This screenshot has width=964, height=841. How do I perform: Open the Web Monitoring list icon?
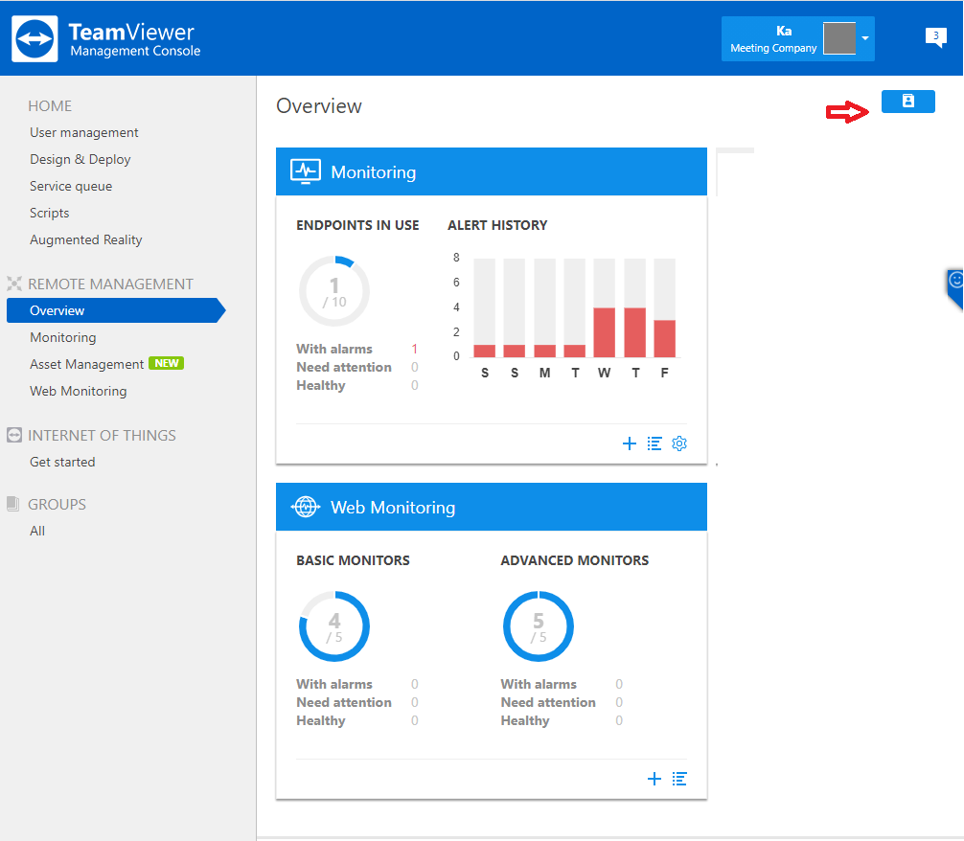click(x=679, y=779)
